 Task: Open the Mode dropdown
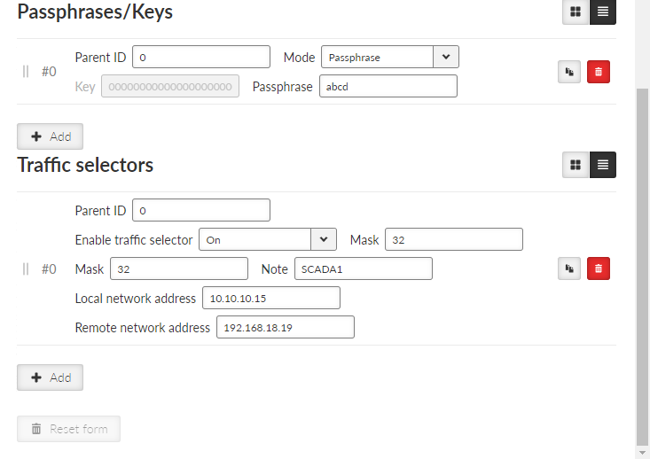pyautogui.click(x=389, y=58)
